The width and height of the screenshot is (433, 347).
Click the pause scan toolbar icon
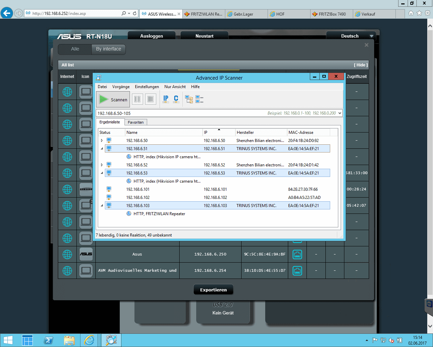tap(137, 99)
